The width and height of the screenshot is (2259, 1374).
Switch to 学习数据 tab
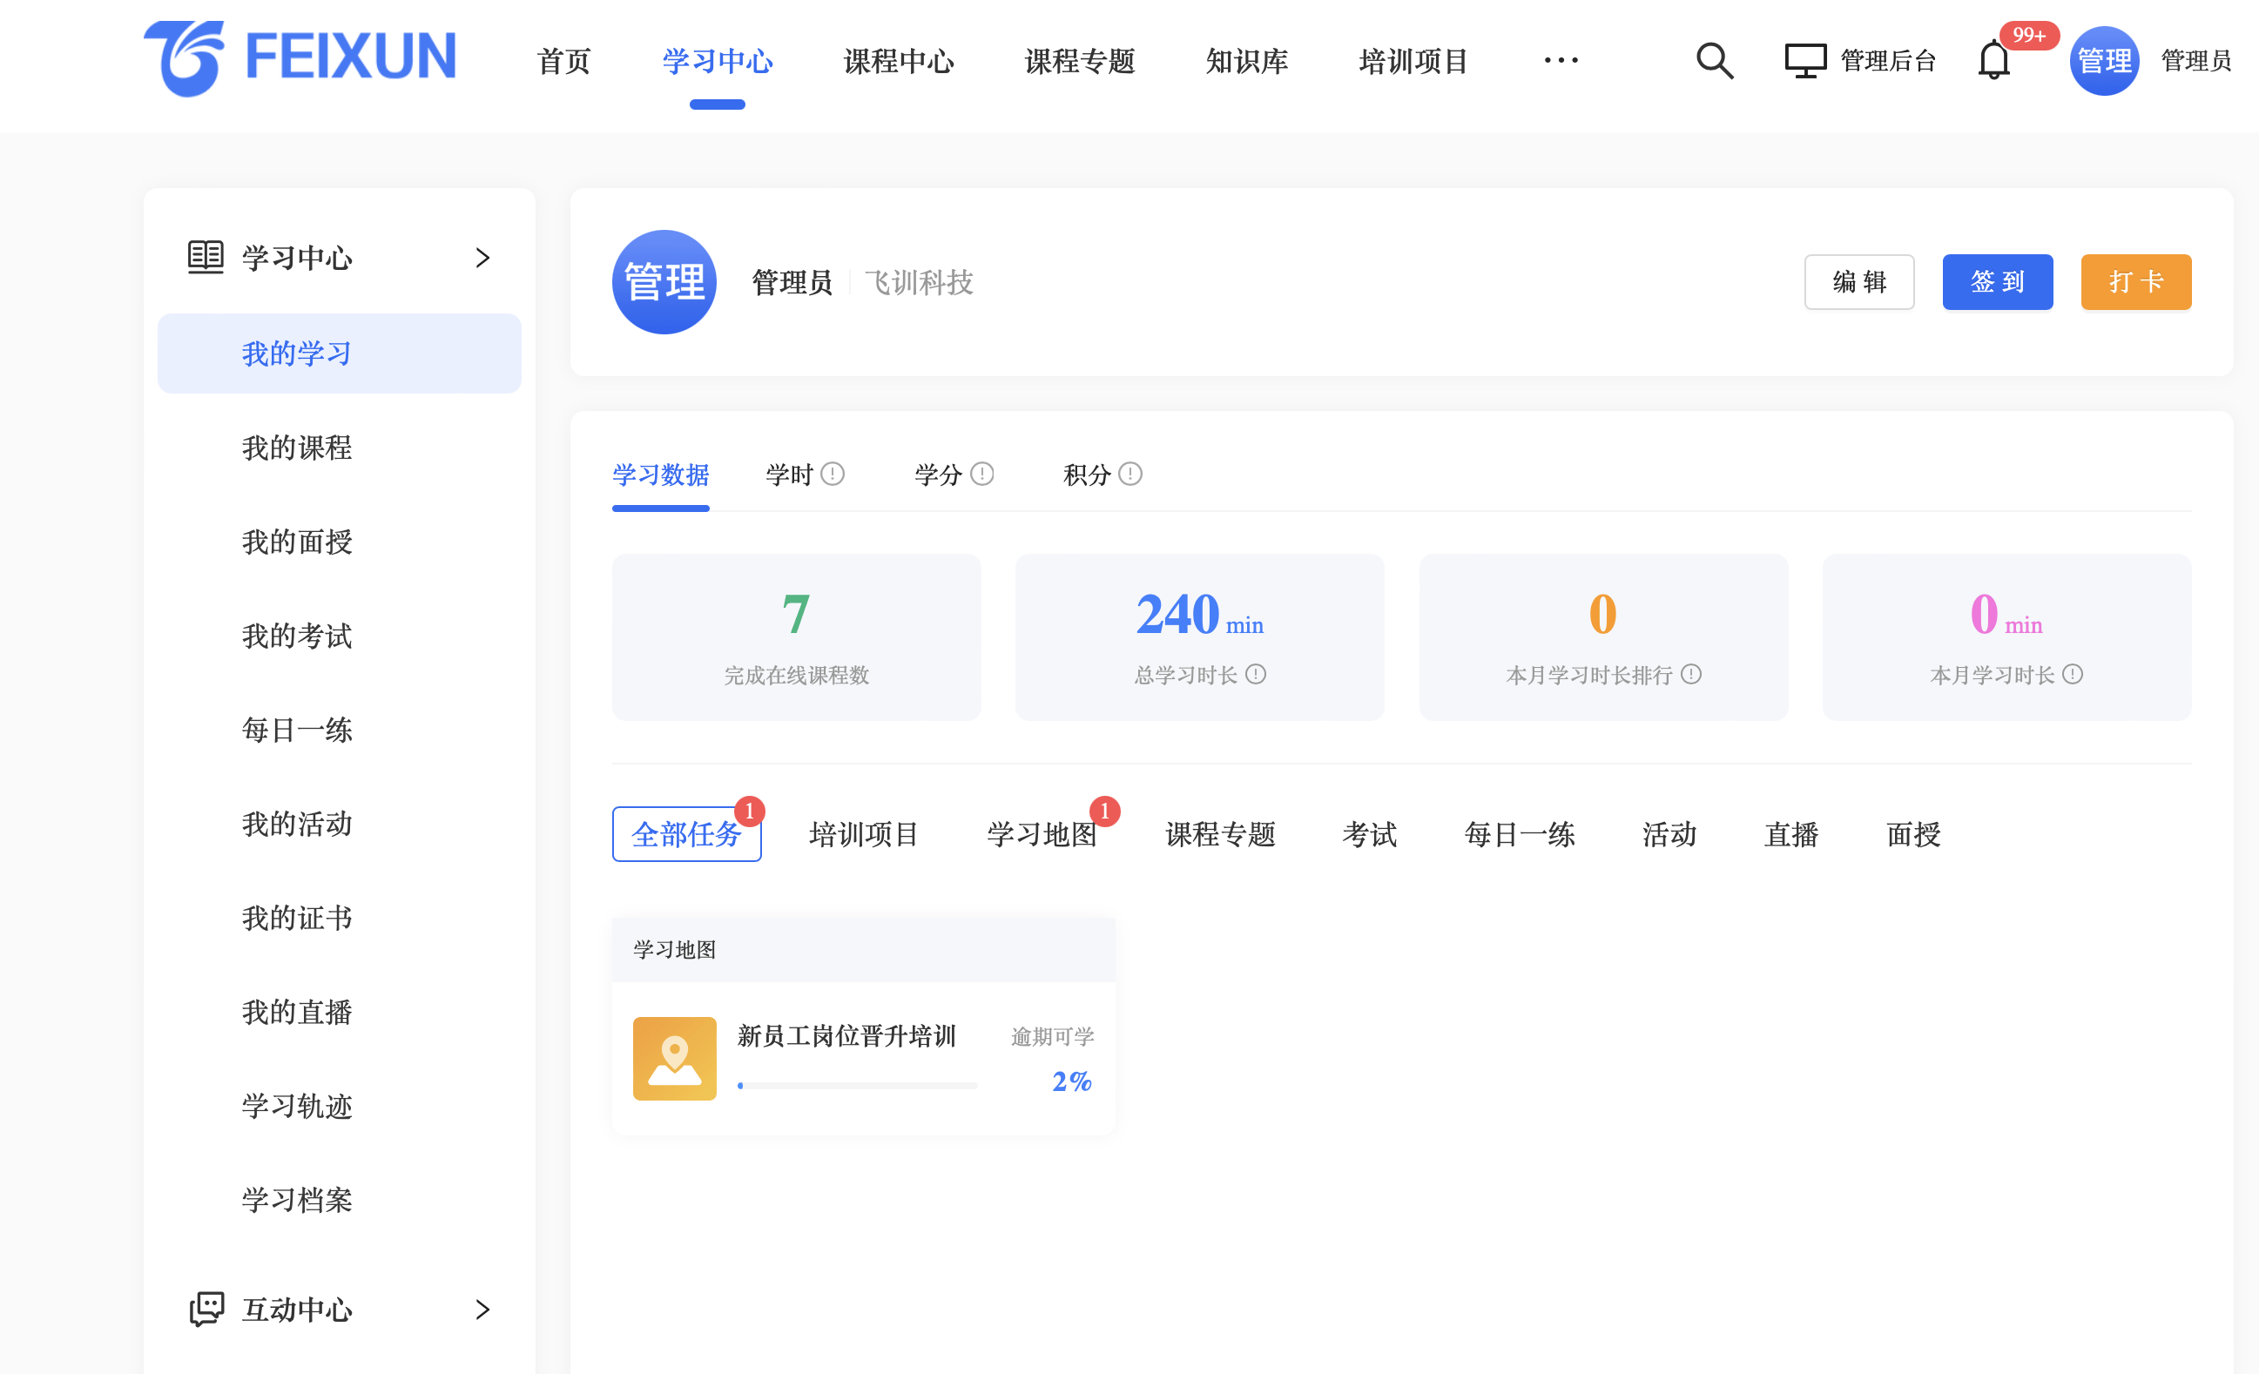(x=660, y=475)
